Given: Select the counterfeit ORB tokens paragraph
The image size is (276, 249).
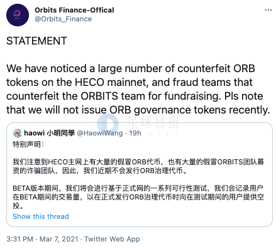Looking at the screenshot, I should pos(138,89).
